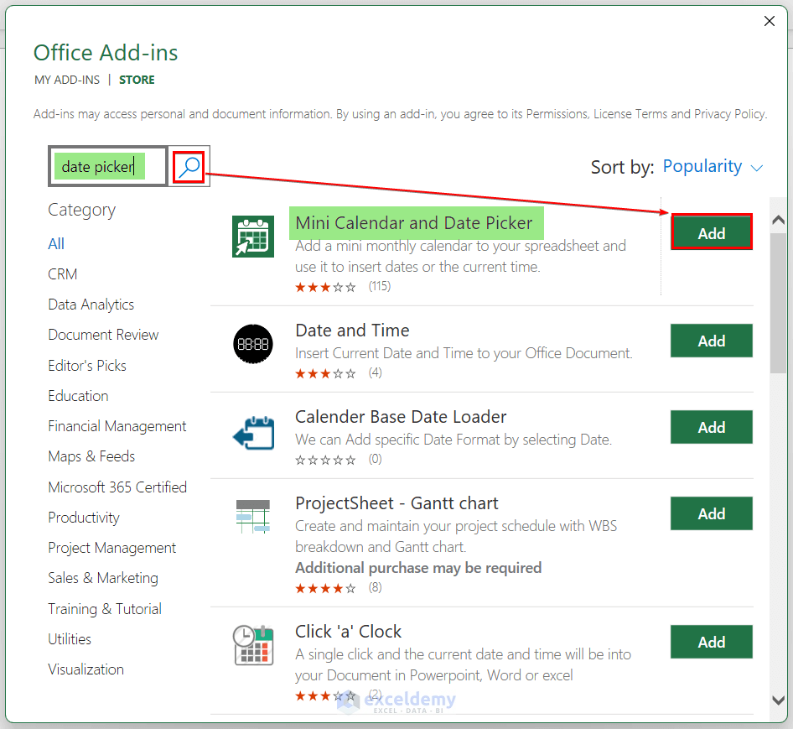This screenshot has width=793, height=729.
Task: Open Mini Calendar and Date Picker icon
Action: pos(253,237)
